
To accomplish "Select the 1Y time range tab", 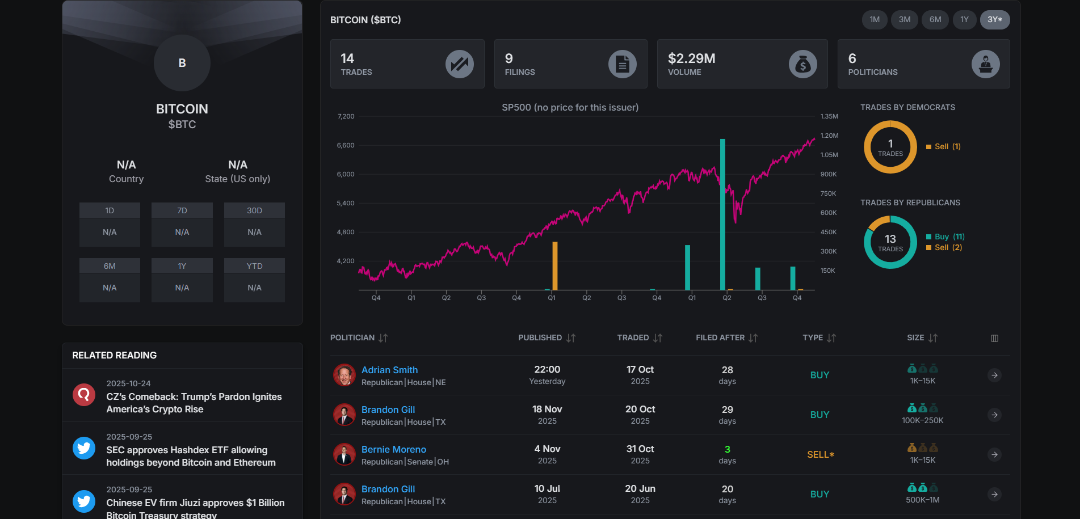I will pos(964,20).
